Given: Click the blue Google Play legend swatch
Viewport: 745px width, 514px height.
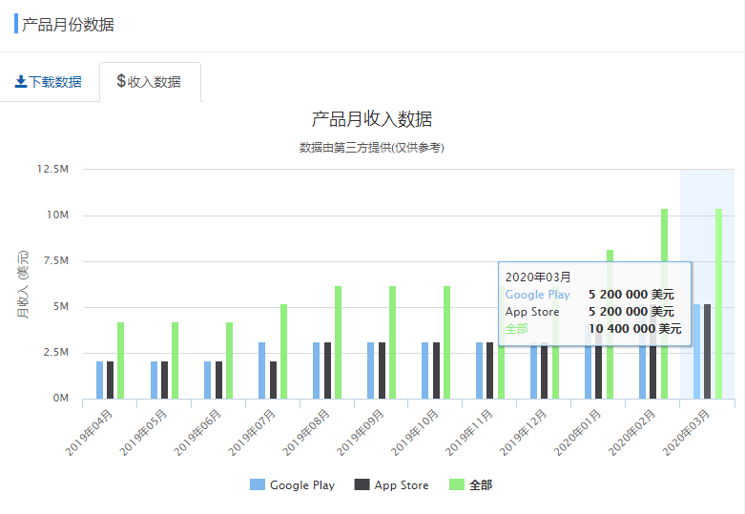Looking at the screenshot, I should pyautogui.click(x=258, y=485).
